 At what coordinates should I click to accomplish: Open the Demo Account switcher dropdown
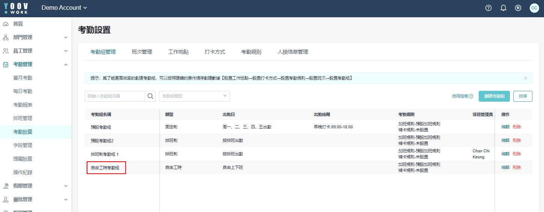coord(64,8)
